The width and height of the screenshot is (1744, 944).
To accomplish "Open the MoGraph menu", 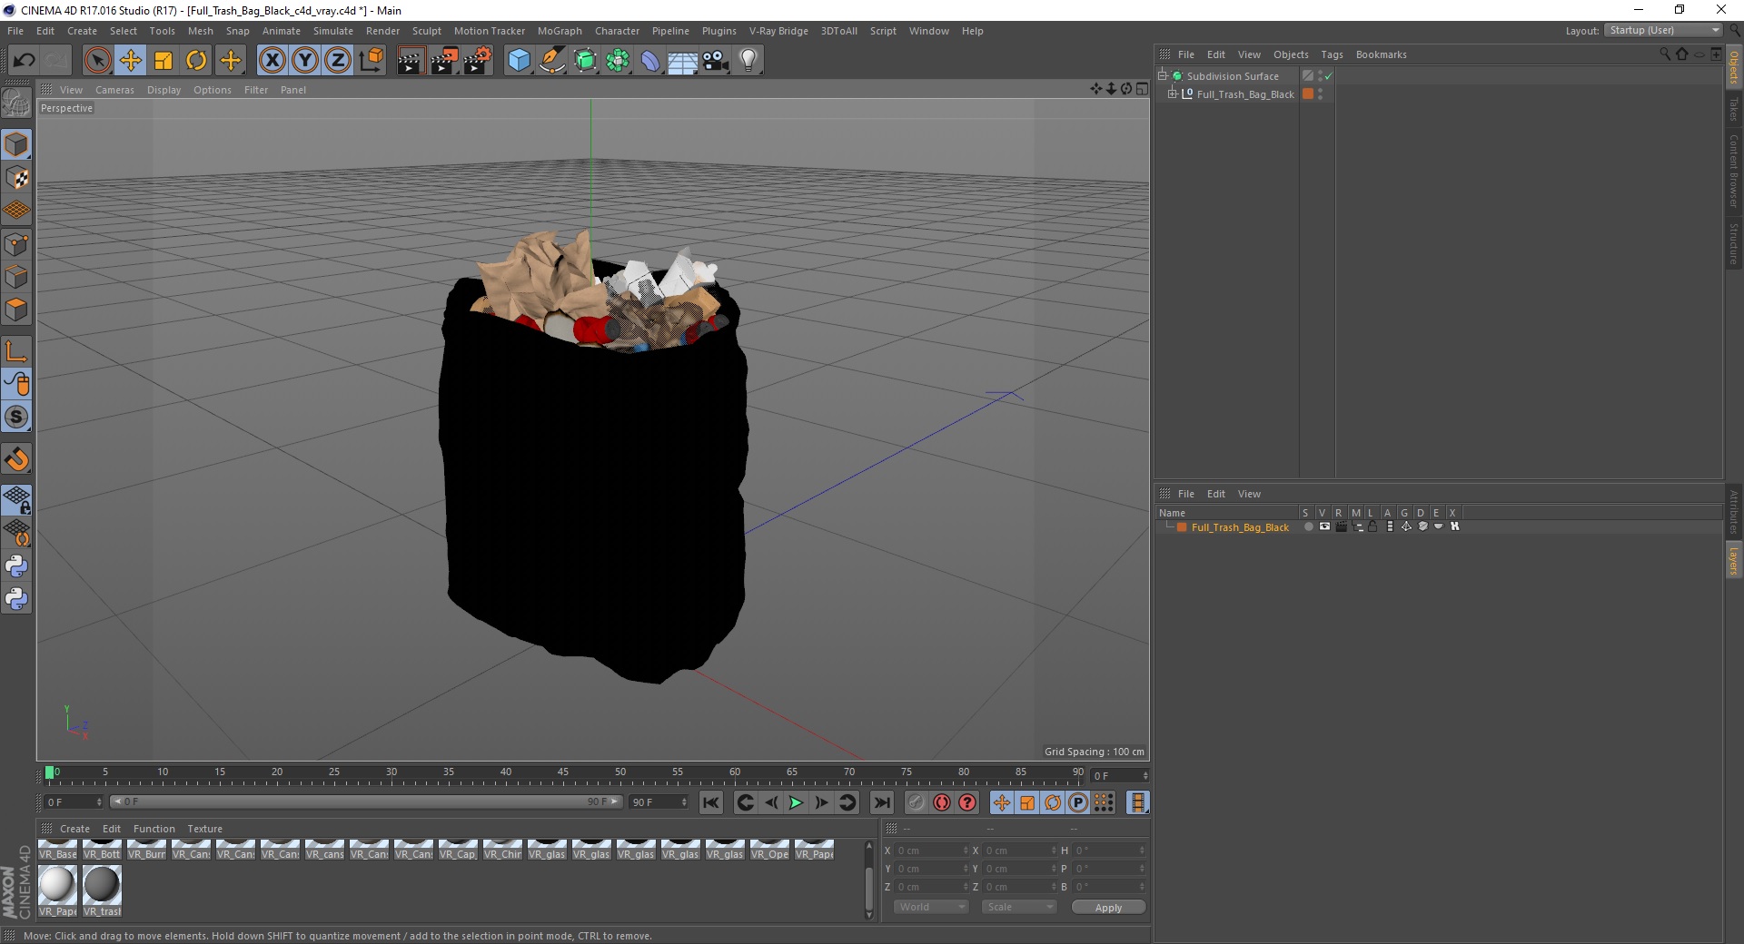I will [560, 31].
